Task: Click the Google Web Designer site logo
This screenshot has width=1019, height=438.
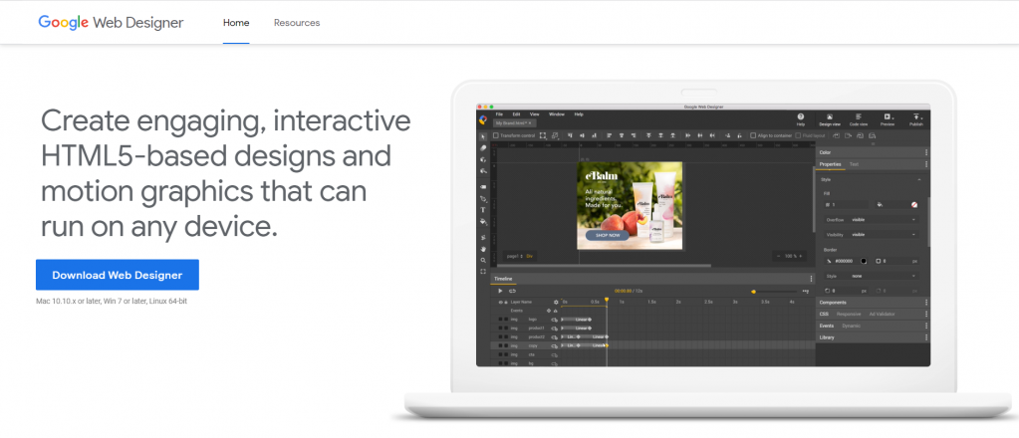Action: pyautogui.click(x=112, y=23)
